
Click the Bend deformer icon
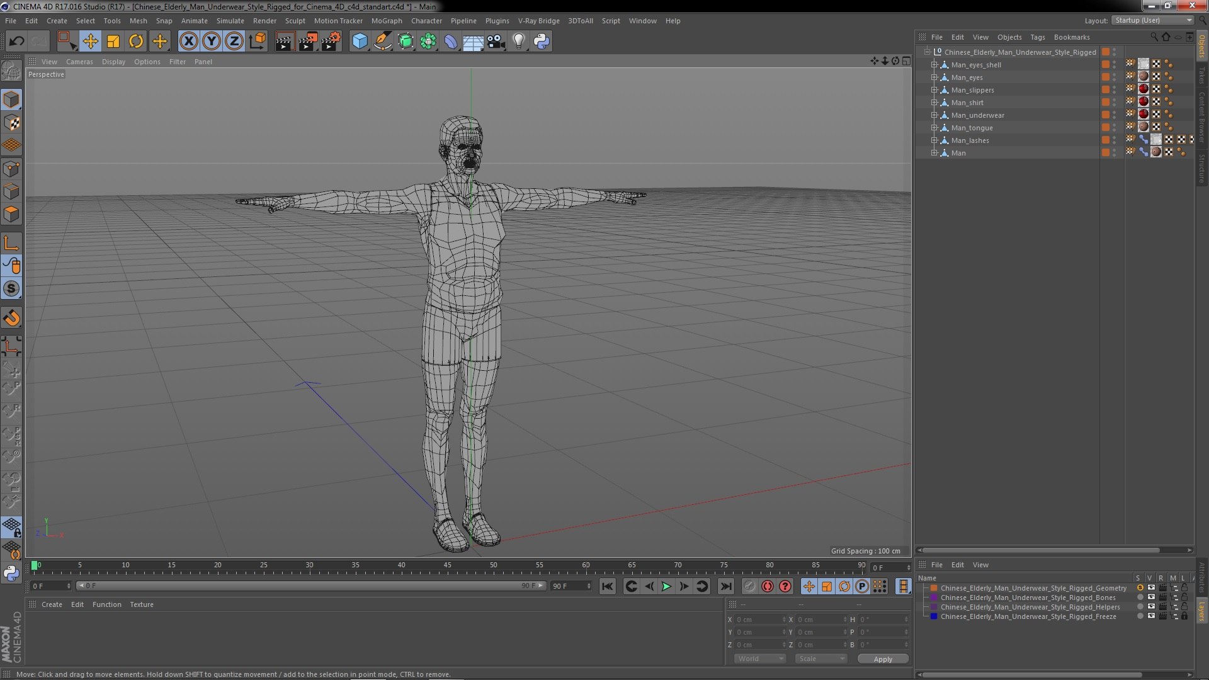tap(451, 42)
